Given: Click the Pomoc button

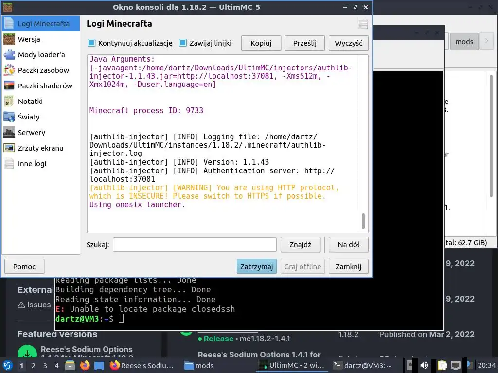Looking at the screenshot, I should pos(24,267).
